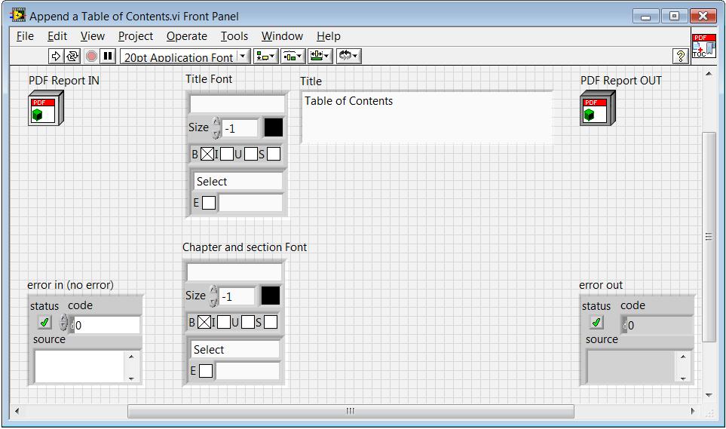726x429 pixels.
Task: Click the PDF Report OUT object icon
Action: click(596, 107)
